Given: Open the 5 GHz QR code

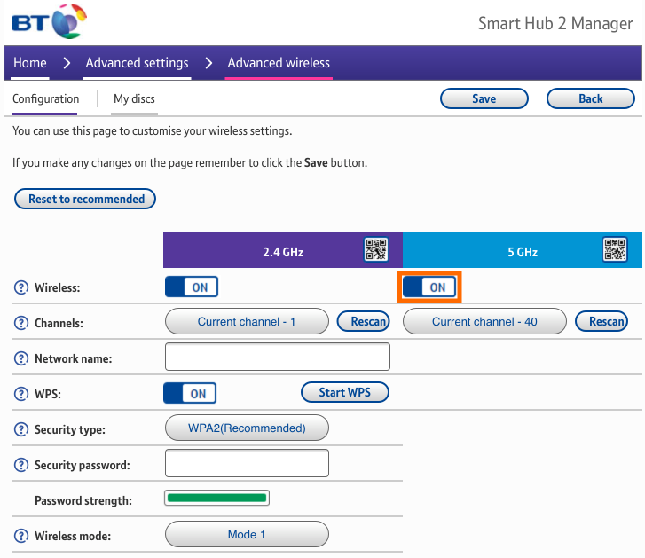Looking at the screenshot, I should [x=615, y=250].
